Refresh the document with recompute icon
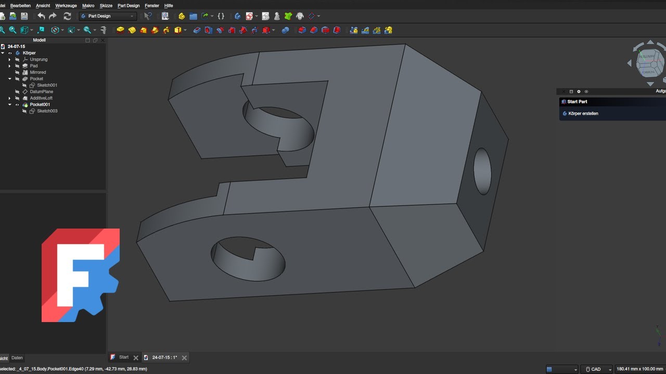This screenshot has height=374, width=666. (67, 16)
